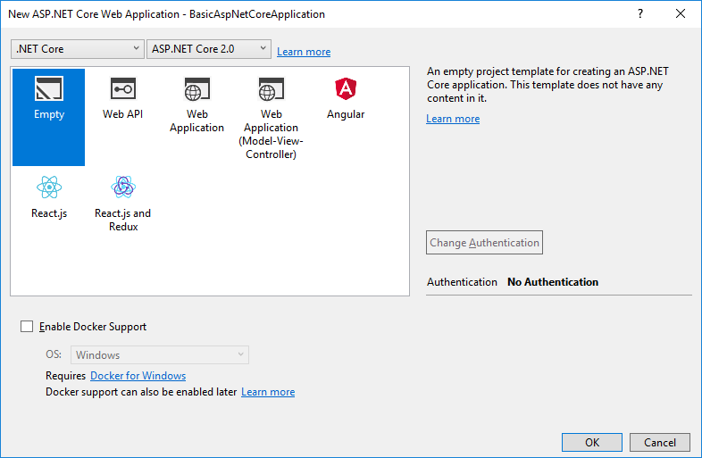Select the Web Application template icon
Viewport: 702px width, 458px height.
click(196, 89)
